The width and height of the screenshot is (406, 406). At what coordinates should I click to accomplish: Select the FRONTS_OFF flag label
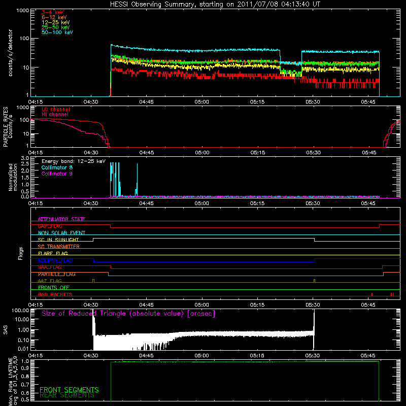point(54,288)
